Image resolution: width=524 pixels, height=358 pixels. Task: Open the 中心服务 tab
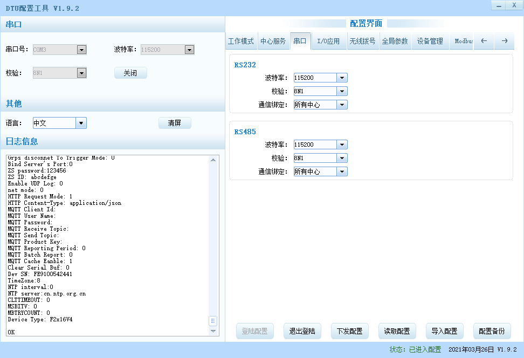click(273, 41)
